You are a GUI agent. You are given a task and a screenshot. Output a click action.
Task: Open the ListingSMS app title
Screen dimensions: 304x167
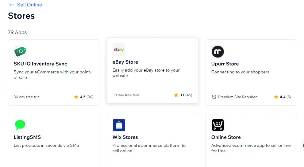(27, 137)
